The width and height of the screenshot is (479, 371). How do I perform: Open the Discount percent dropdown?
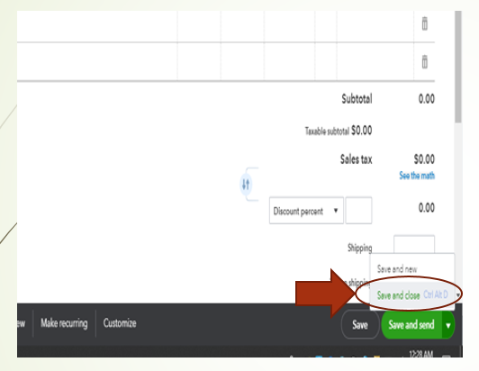[306, 211]
